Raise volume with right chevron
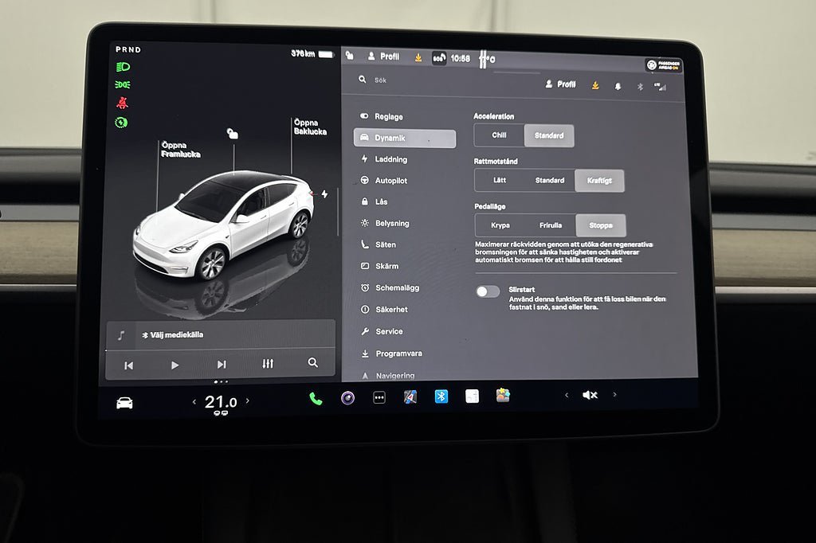 [x=614, y=394]
